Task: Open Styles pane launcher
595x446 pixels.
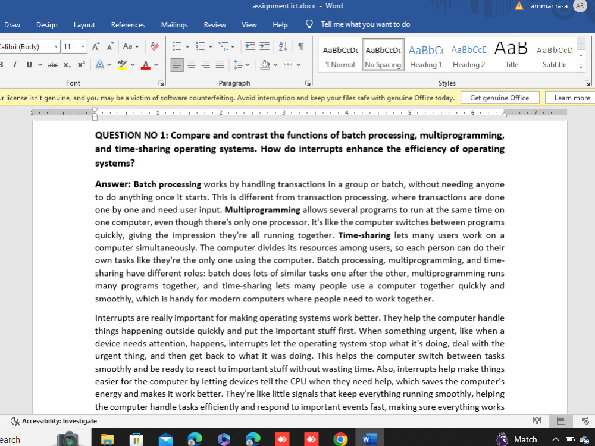Action: click(587, 83)
